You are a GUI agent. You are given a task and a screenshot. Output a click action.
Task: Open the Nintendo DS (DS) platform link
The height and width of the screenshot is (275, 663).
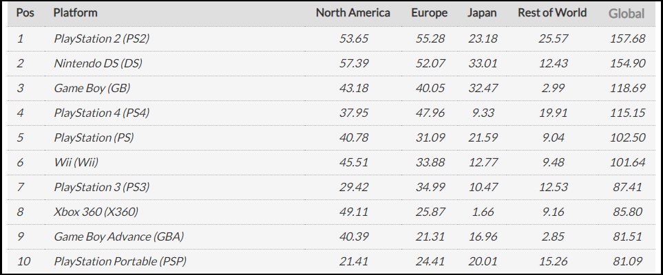98,63
